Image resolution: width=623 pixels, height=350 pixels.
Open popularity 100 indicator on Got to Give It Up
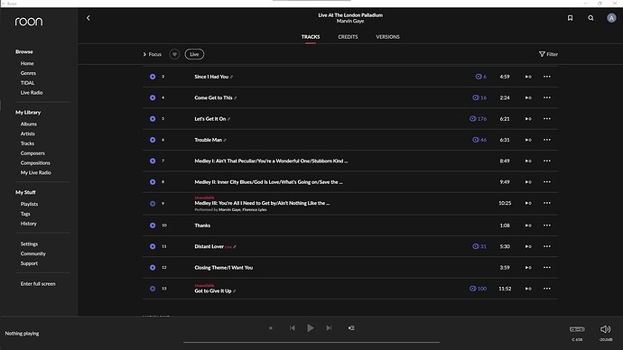[x=478, y=289]
